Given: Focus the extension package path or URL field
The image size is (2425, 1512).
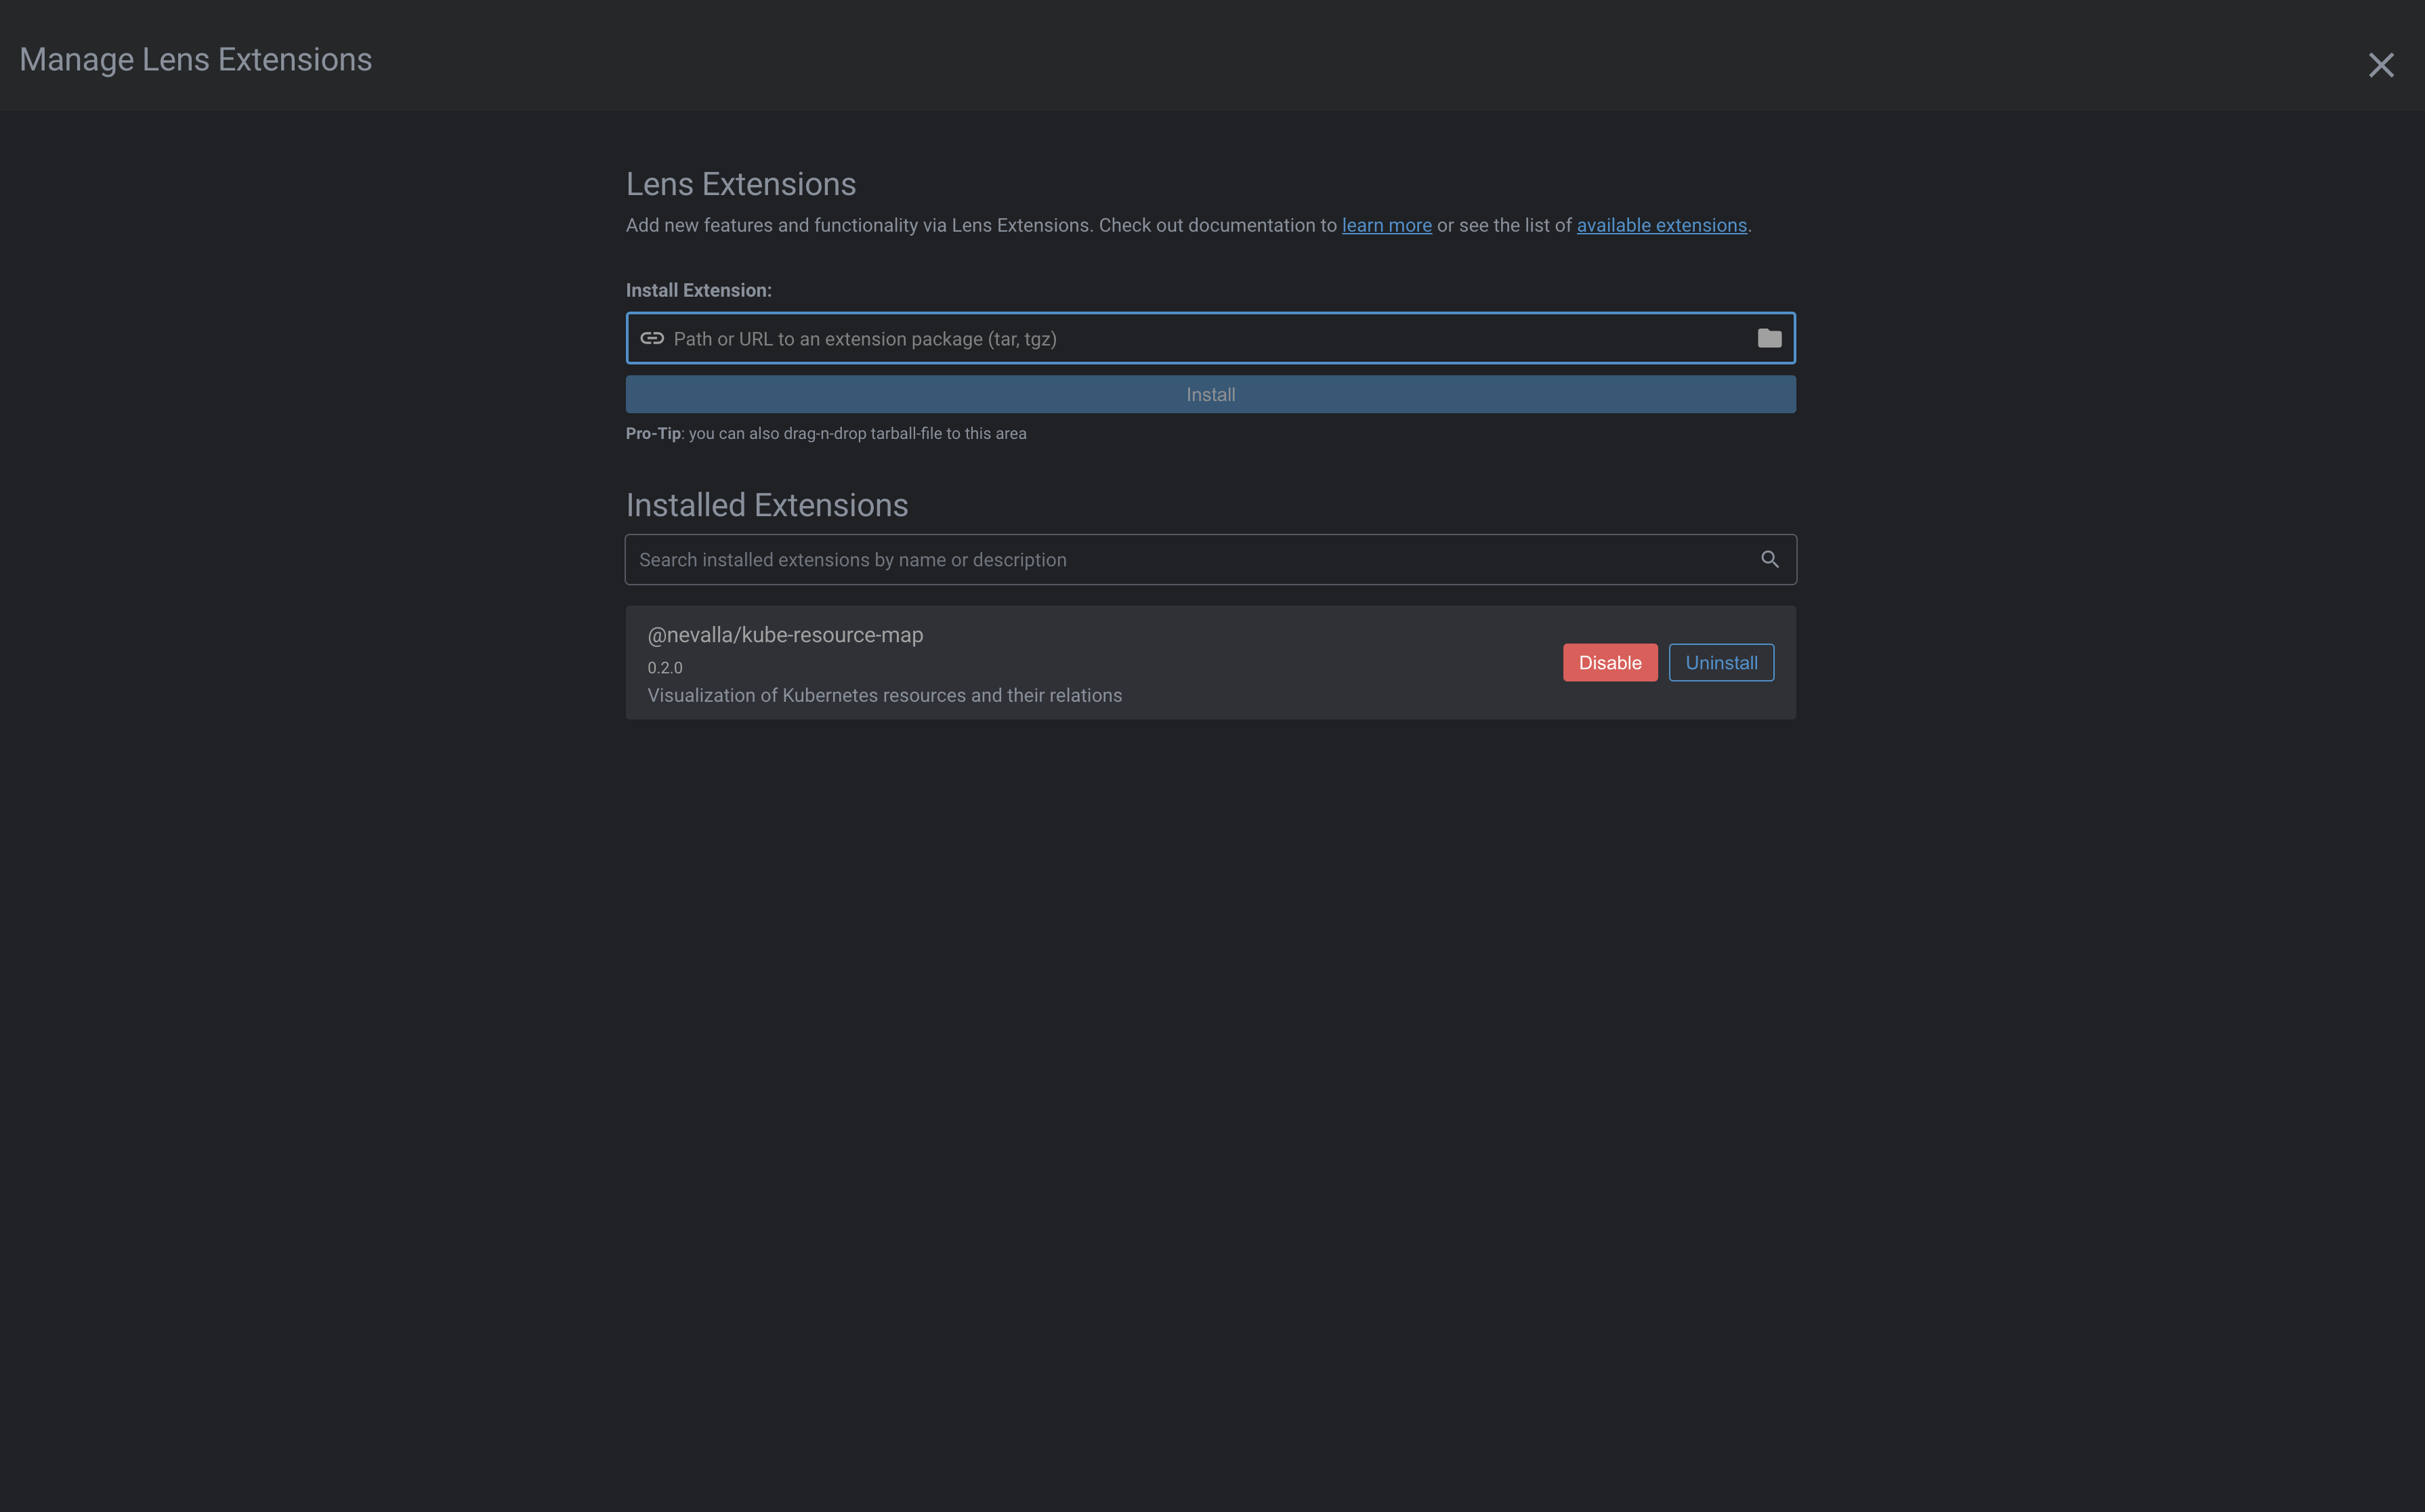Looking at the screenshot, I should (1210, 339).
